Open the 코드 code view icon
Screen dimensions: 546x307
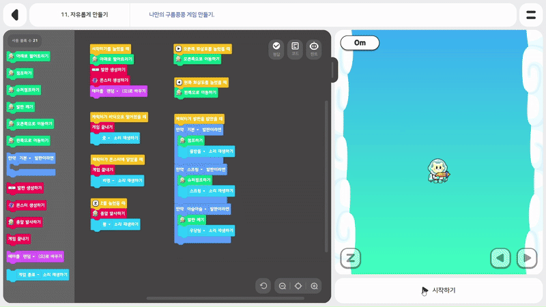click(x=295, y=49)
